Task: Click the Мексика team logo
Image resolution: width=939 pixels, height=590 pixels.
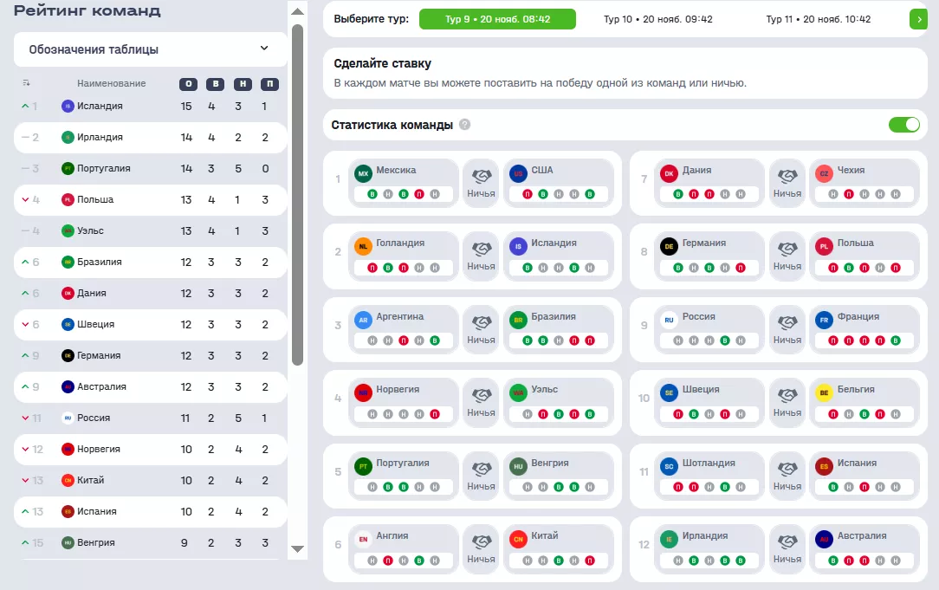Action: point(363,173)
